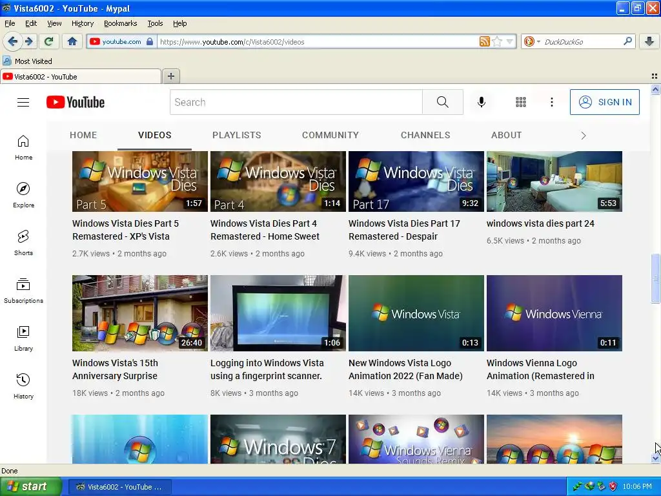This screenshot has width=661, height=496.
Task: Open the Help menu
Action: [x=180, y=24]
